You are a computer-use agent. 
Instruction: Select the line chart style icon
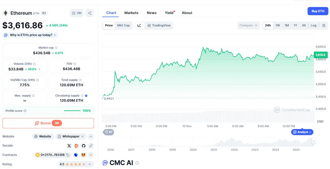pos(139,25)
